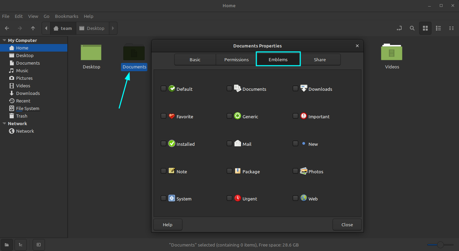Select the compact view icon

coord(451,28)
